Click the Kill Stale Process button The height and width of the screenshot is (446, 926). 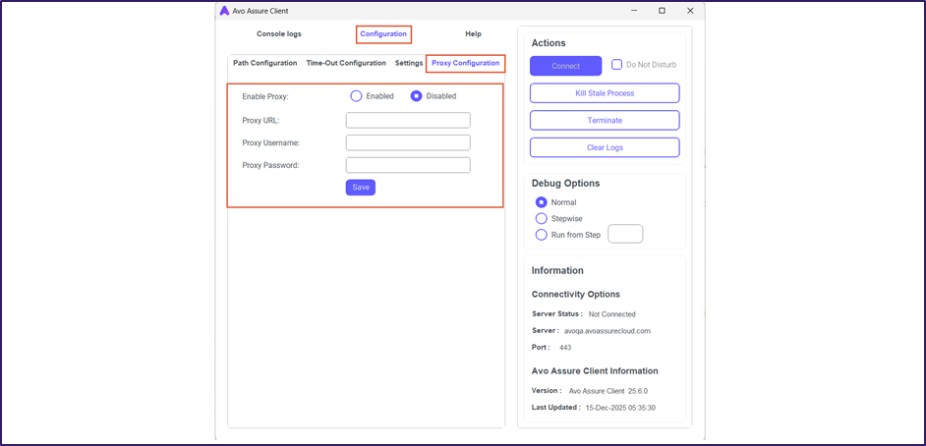[x=605, y=93]
